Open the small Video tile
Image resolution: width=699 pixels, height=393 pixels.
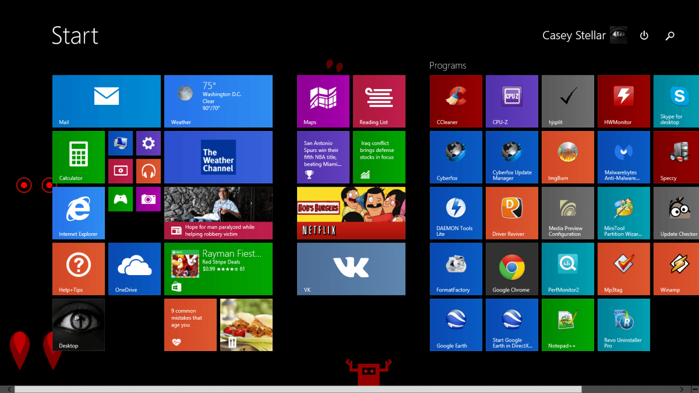[121, 171]
